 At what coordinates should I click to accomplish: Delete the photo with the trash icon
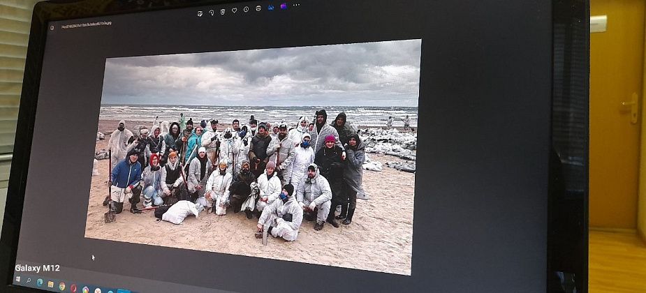point(223,11)
